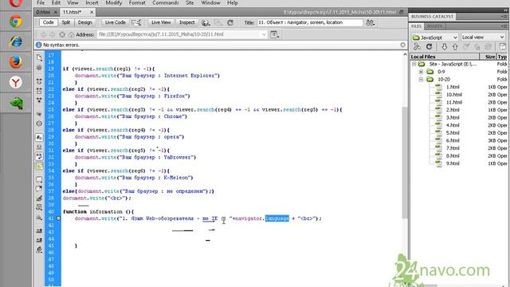Switch to Split view

coord(66,22)
